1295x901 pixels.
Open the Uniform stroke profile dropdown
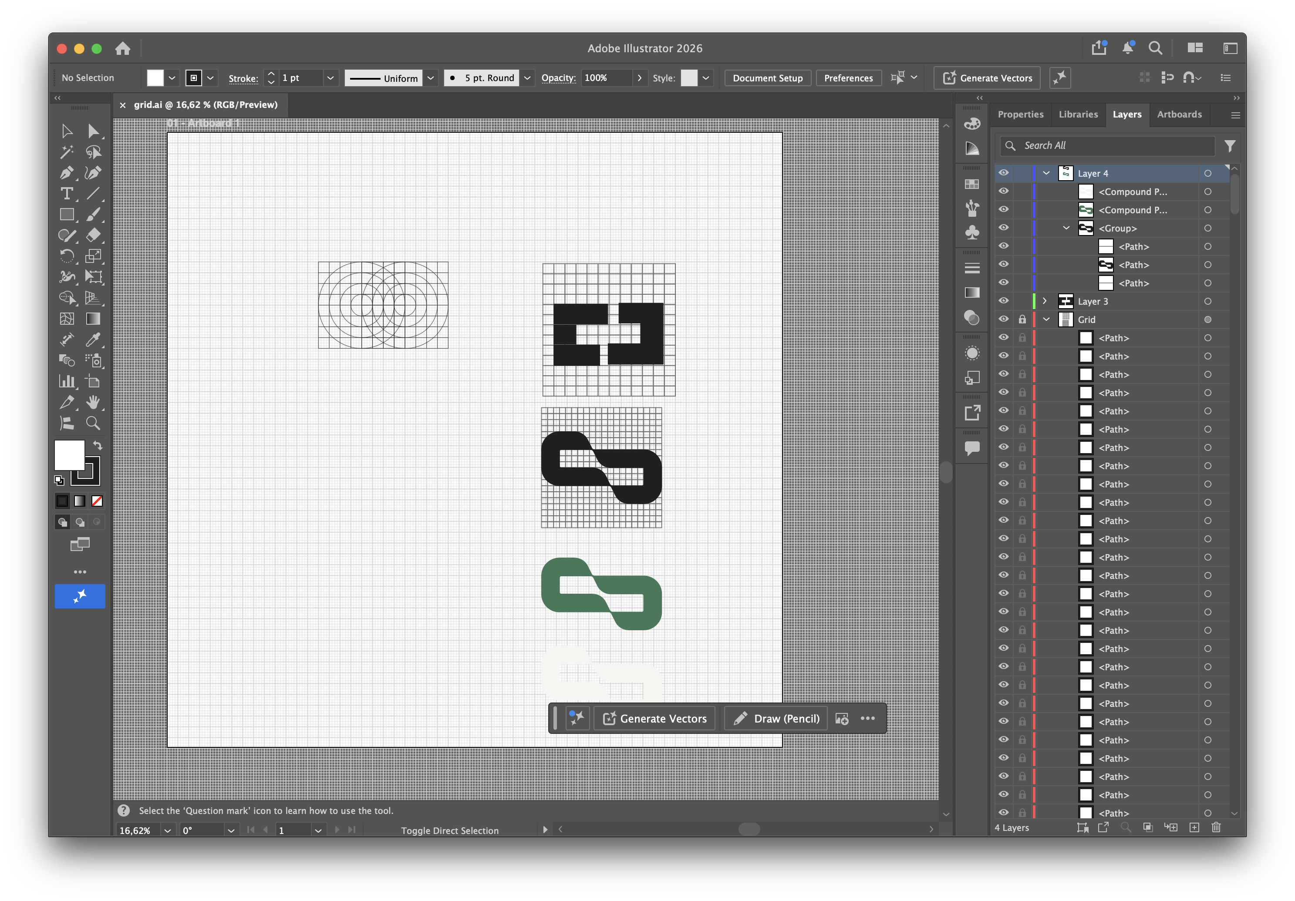click(430, 78)
